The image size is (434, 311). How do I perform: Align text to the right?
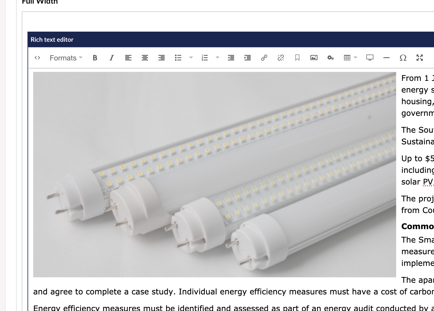[x=161, y=58]
